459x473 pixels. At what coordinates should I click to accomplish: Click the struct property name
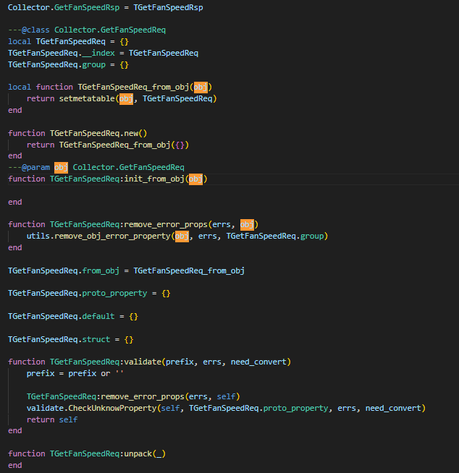point(98,339)
